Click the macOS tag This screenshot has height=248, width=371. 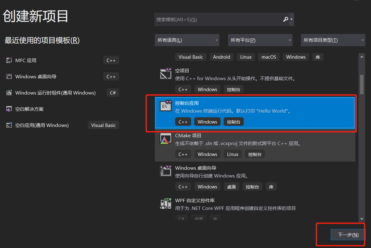pyautogui.click(x=269, y=57)
